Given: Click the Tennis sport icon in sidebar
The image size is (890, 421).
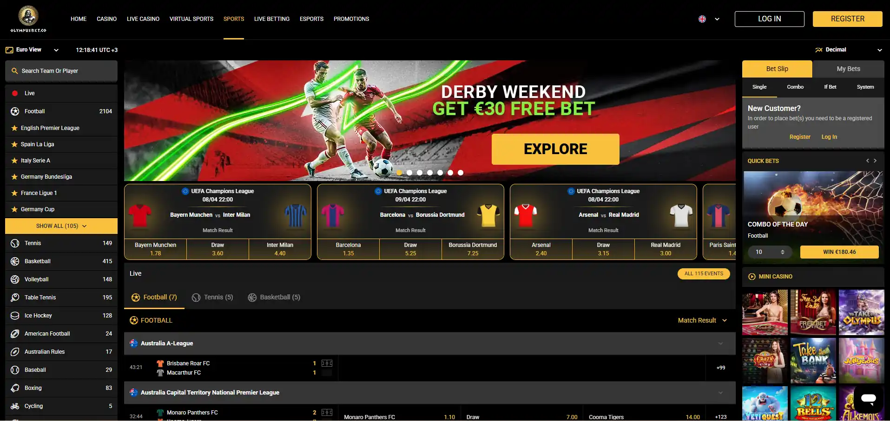Looking at the screenshot, I should click(15, 243).
